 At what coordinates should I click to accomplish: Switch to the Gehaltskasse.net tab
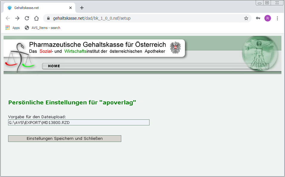tap(39, 8)
